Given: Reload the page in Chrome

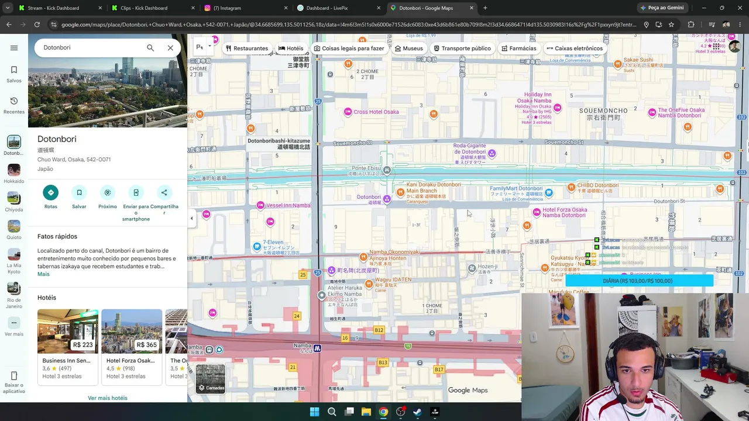Looking at the screenshot, I should (x=37, y=25).
